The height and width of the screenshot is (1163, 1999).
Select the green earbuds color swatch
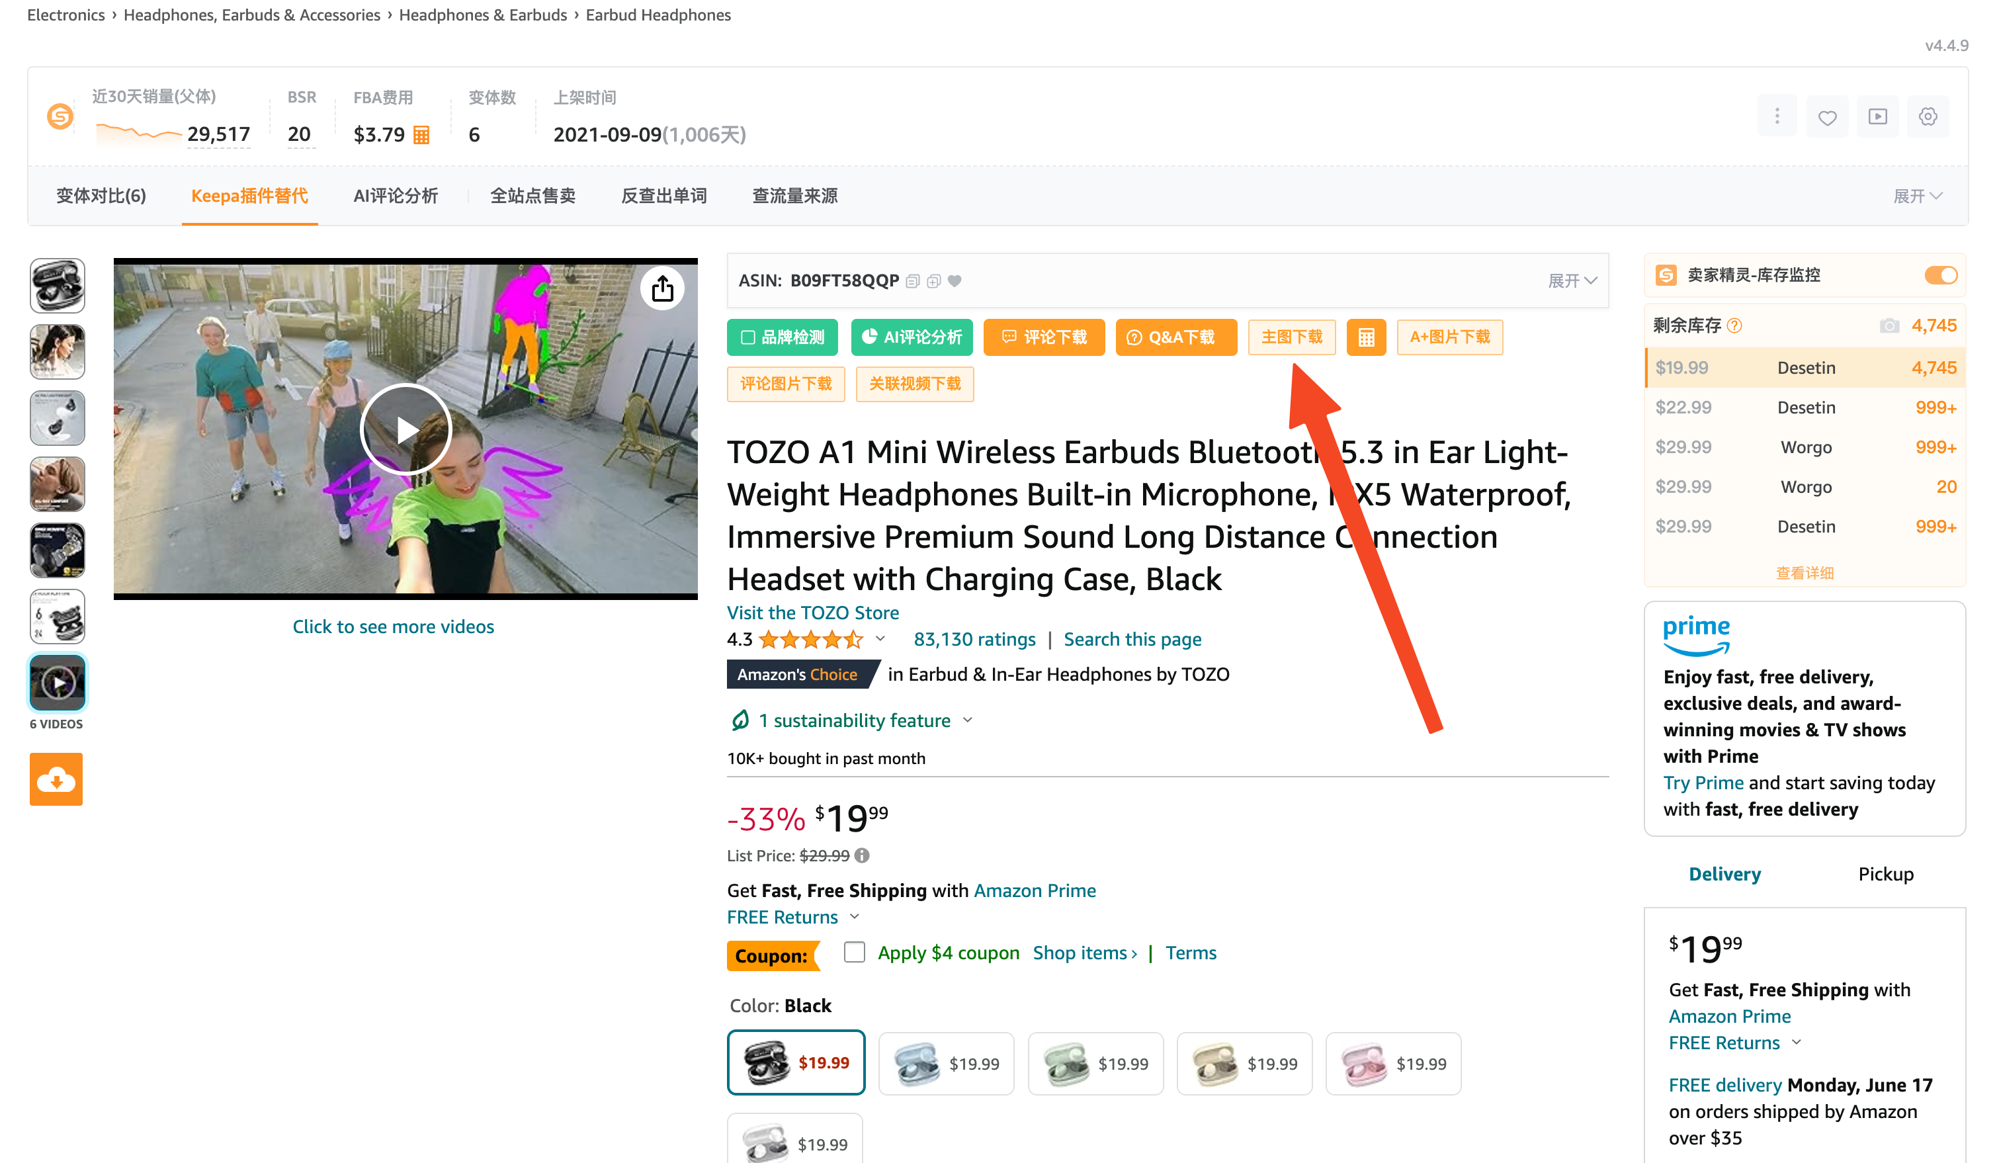click(x=1095, y=1064)
